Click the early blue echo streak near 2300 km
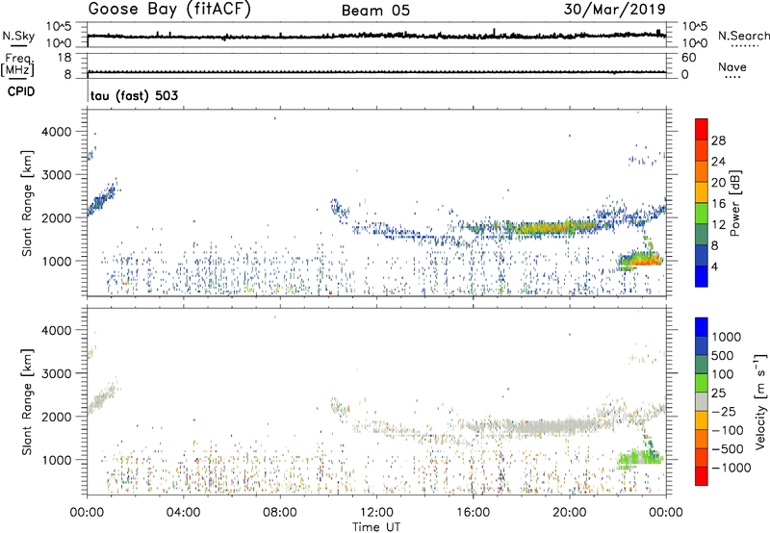Screen dimensions: 770x533 102,198
